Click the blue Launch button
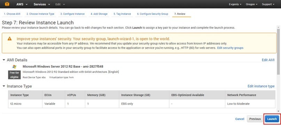Image resolution: width=281 pixels, height=126 pixels. [x=272, y=119]
